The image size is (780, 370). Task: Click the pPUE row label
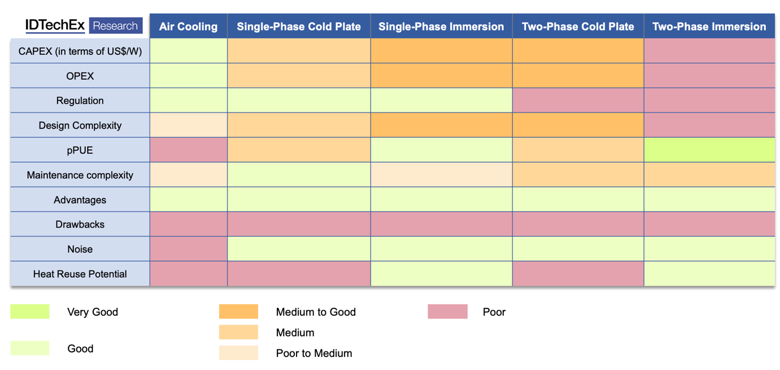tap(80, 150)
